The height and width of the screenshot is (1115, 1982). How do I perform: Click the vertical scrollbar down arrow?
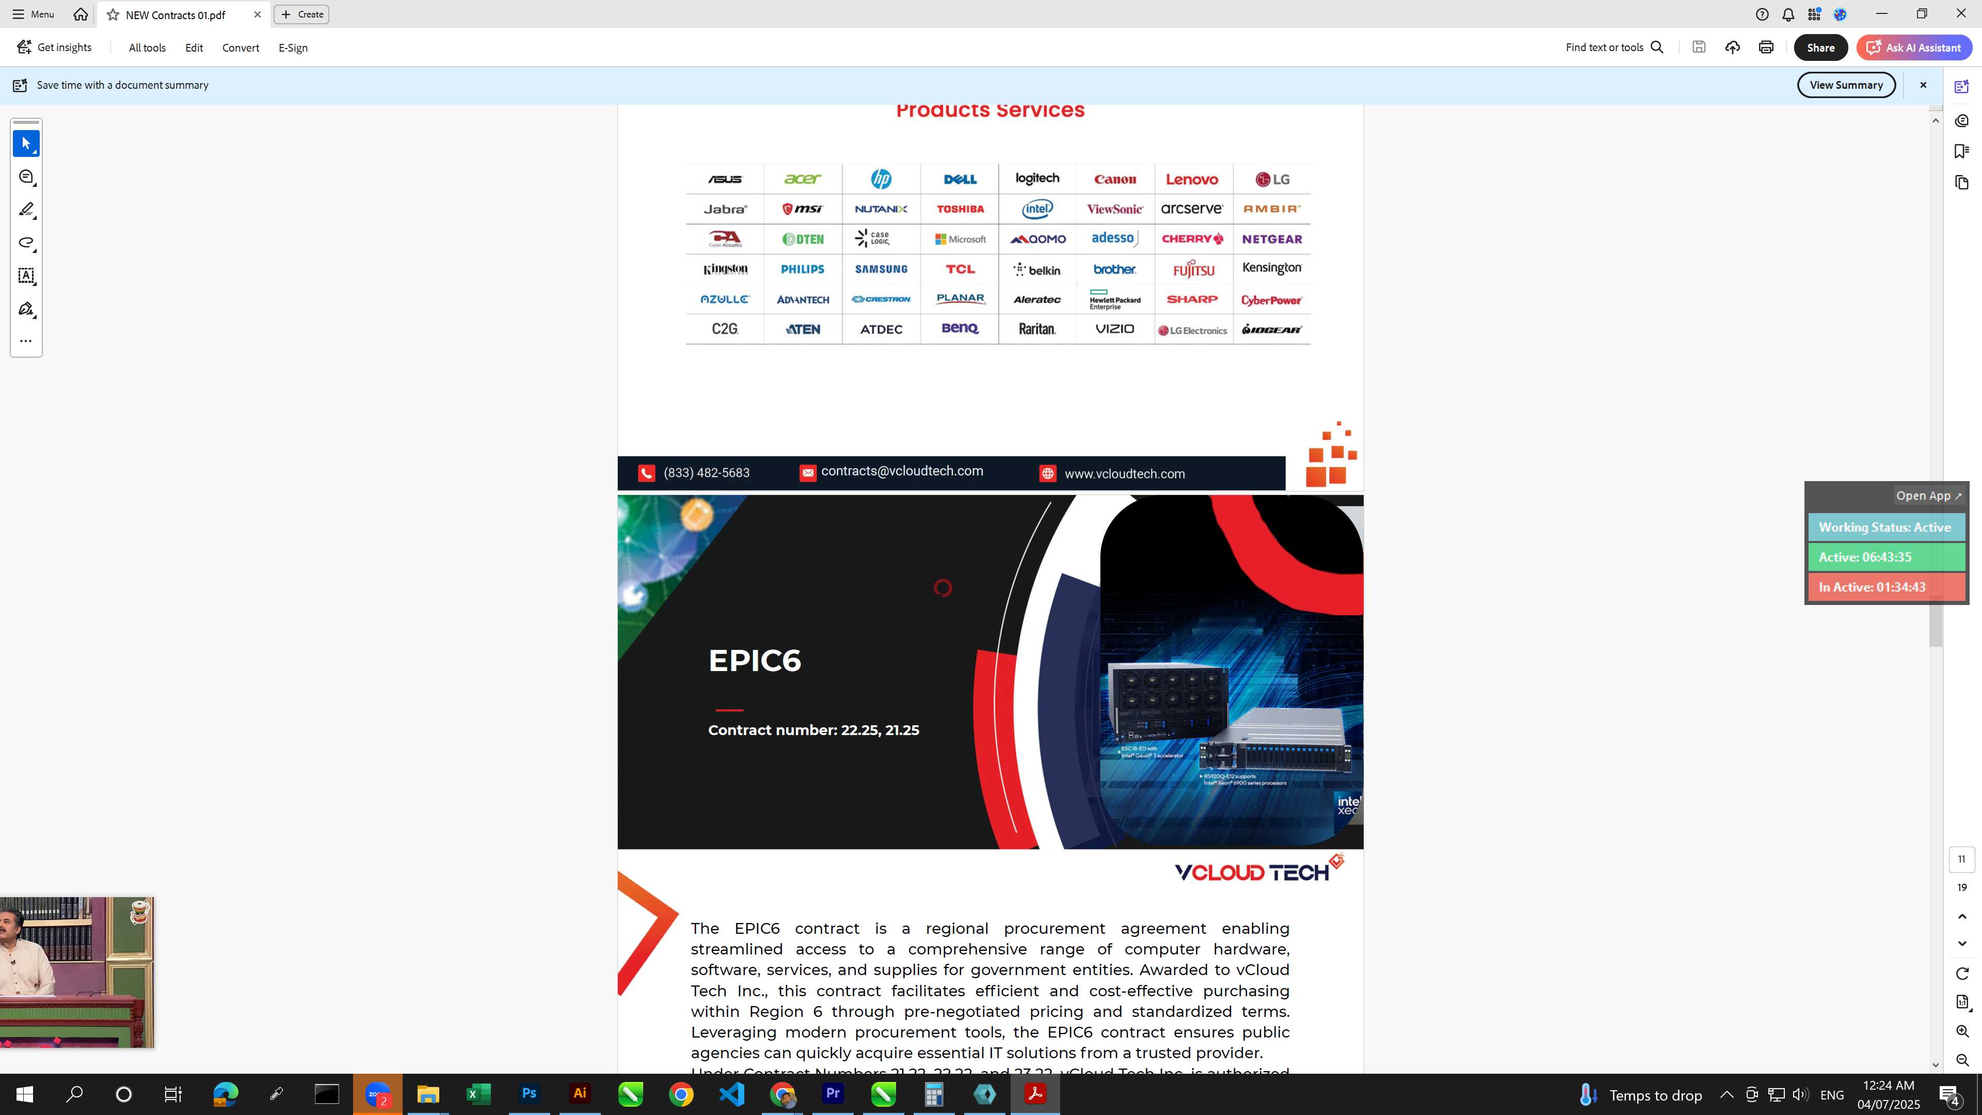click(x=1936, y=1065)
